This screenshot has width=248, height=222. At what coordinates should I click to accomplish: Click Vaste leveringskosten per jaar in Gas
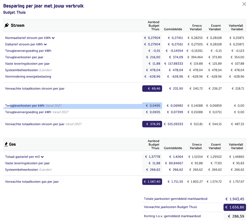coord(27,163)
